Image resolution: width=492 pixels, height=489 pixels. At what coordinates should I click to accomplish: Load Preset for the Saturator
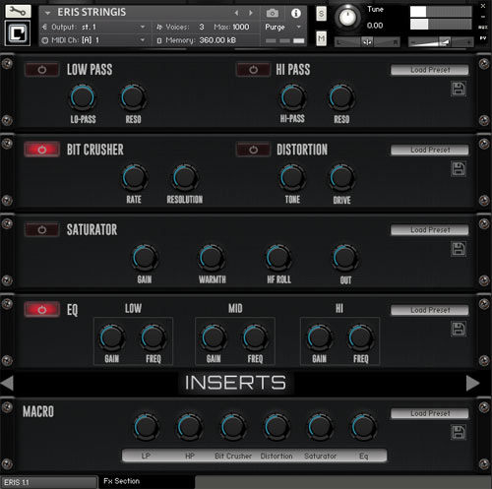click(x=430, y=230)
